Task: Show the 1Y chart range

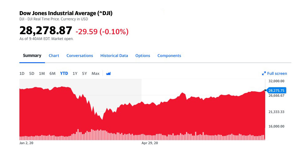Action: click(75, 74)
